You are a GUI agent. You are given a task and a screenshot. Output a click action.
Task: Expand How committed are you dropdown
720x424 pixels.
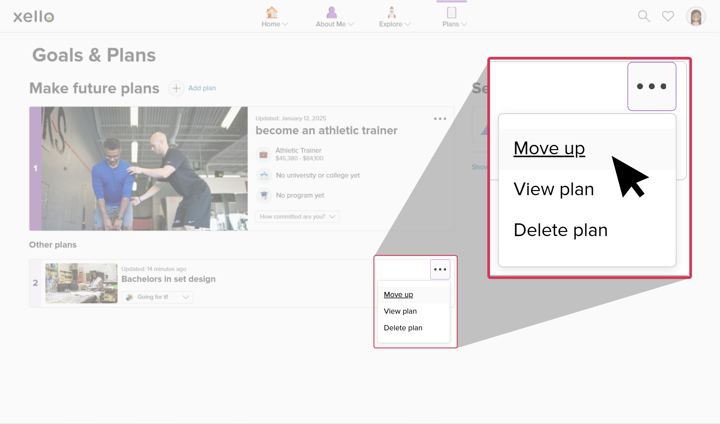point(297,217)
